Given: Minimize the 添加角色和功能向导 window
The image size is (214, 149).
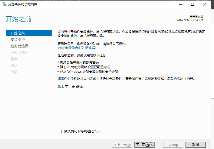Looking at the screenshot, I should (x=180, y=4).
